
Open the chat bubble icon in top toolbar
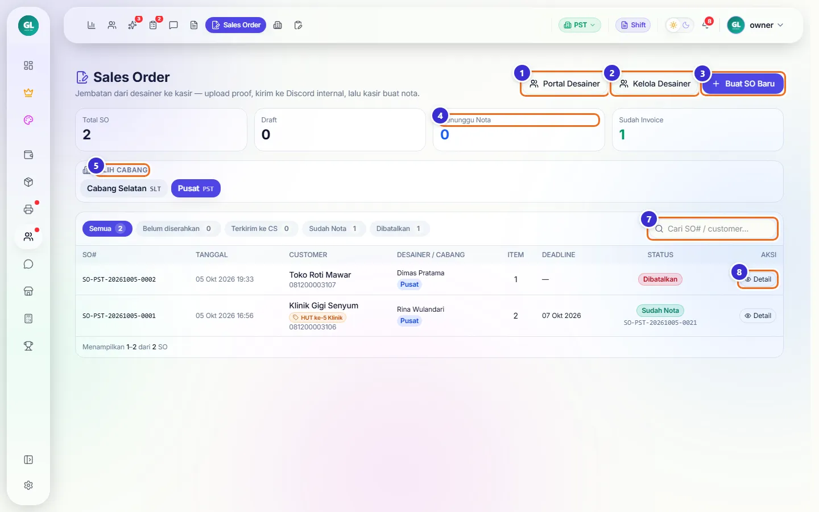click(173, 25)
